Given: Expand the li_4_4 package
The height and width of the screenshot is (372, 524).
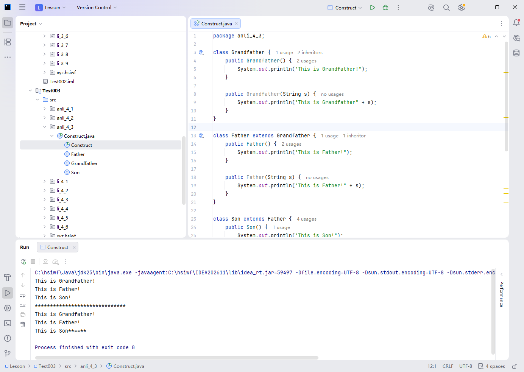Looking at the screenshot, I should [45, 209].
